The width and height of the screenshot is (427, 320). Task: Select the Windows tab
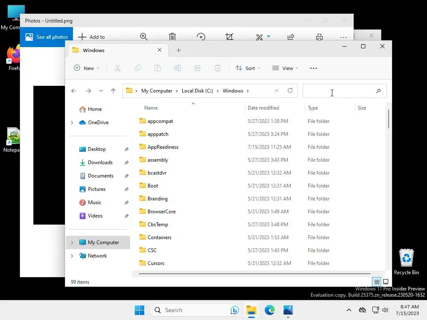(x=118, y=50)
